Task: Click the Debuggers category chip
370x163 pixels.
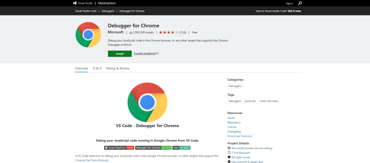Action: (235, 86)
